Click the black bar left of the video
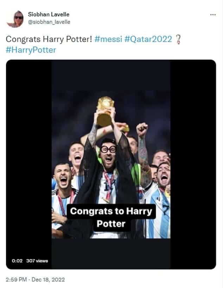 [29, 158]
